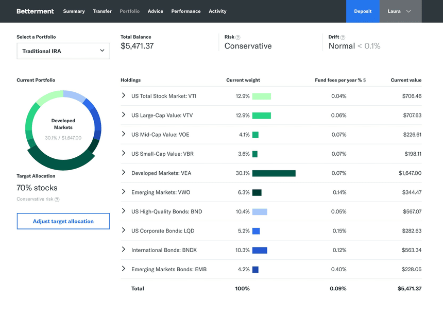Click the 0.15% fund fee cell
Image resolution: width=443 pixels, height=312 pixels.
[339, 231]
